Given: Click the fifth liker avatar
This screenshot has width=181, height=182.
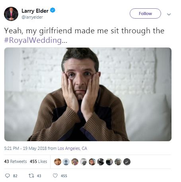Looking at the screenshot, I should click(92, 162).
